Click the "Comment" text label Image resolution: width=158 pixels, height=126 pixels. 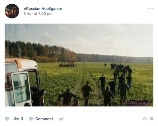click(x=44, y=119)
